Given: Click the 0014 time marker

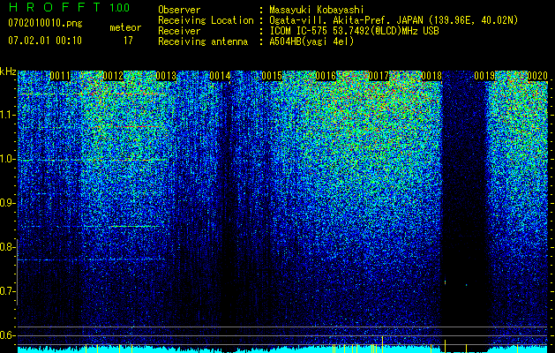Looking at the screenshot, I should point(220,76).
